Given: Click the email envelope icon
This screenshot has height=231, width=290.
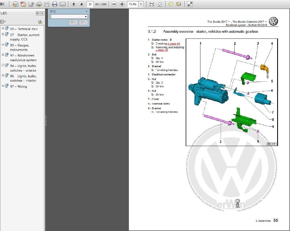Looking at the screenshot, I should coord(63,4).
